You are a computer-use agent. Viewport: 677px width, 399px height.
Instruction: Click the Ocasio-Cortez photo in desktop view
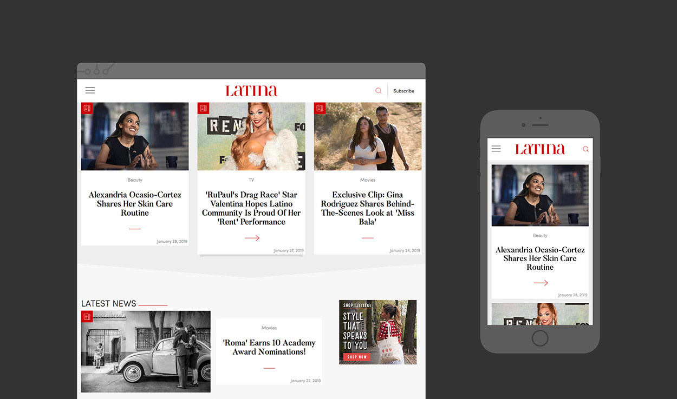tap(135, 136)
